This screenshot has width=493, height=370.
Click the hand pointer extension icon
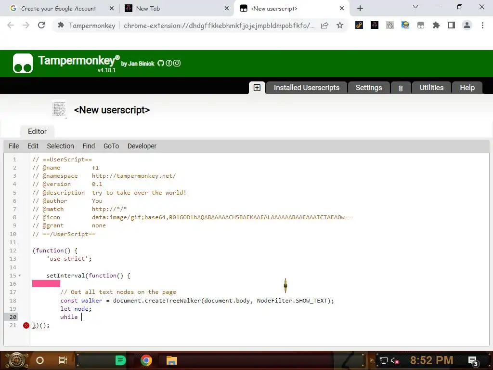[390, 25]
